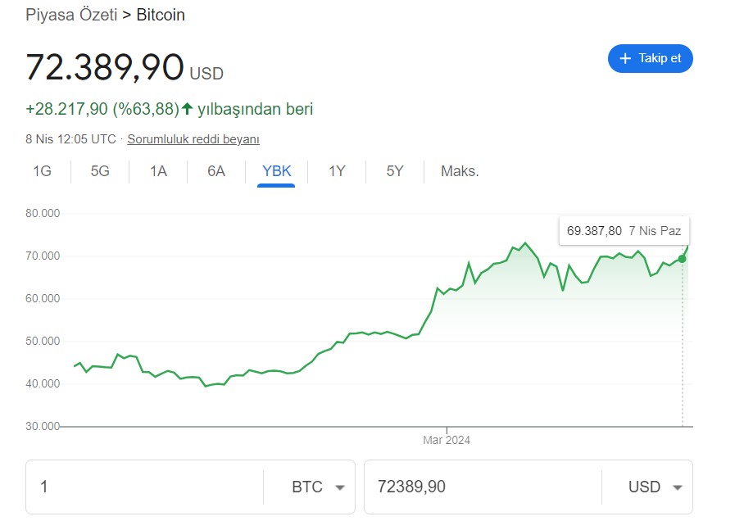Open the BTC currency dropdown arrow

point(339,487)
